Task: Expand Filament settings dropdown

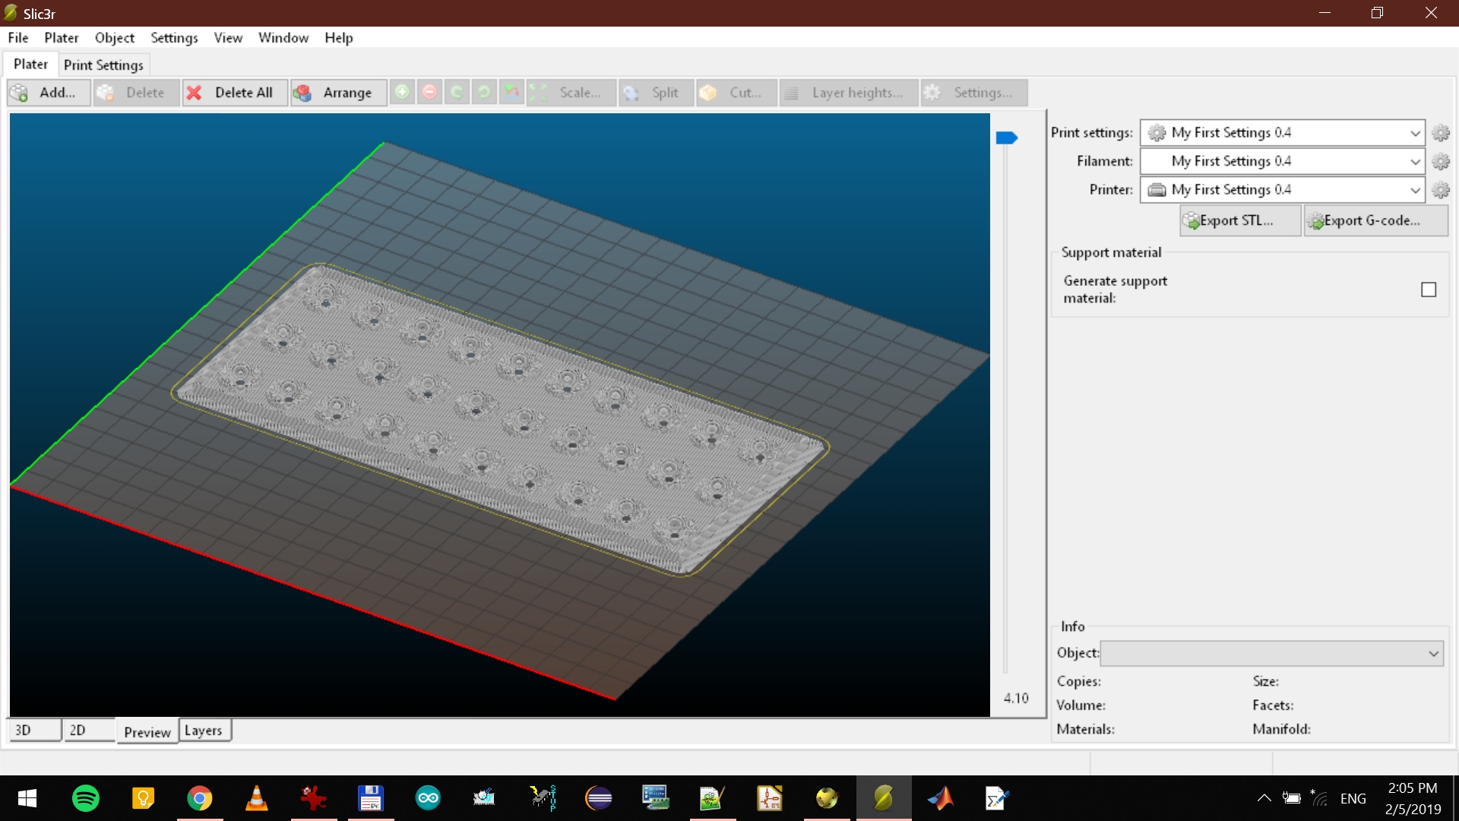Action: coord(1411,161)
